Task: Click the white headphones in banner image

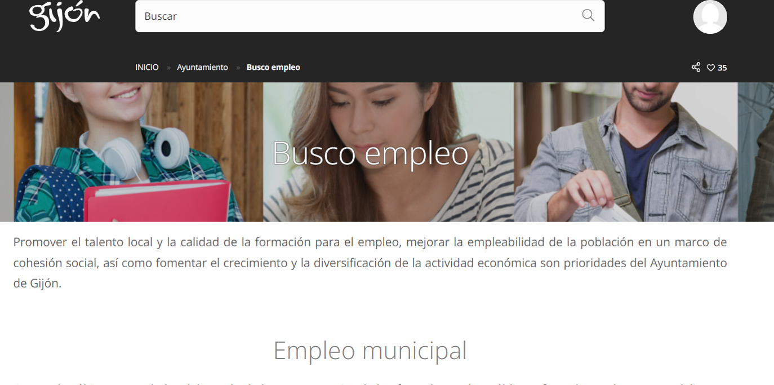Action: 148,147
